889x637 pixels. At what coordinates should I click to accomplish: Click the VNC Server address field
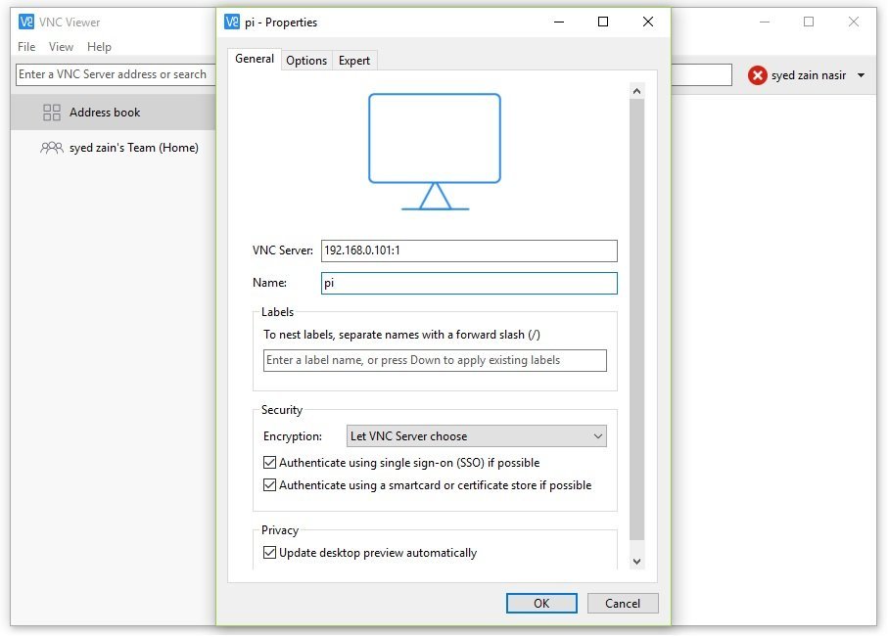[x=469, y=251]
